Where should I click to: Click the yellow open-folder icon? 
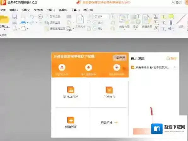tap(4, 20)
